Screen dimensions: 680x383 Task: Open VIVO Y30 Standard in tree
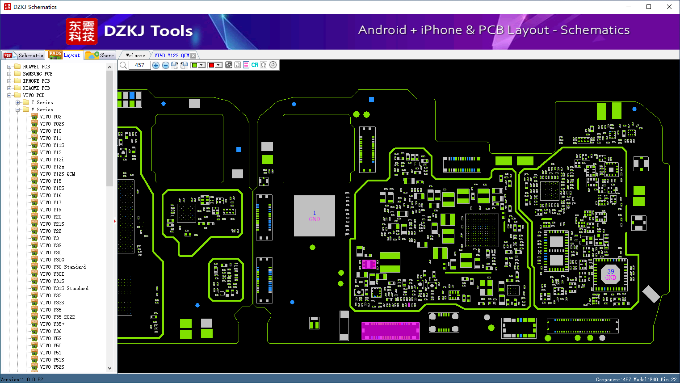click(x=63, y=267)
